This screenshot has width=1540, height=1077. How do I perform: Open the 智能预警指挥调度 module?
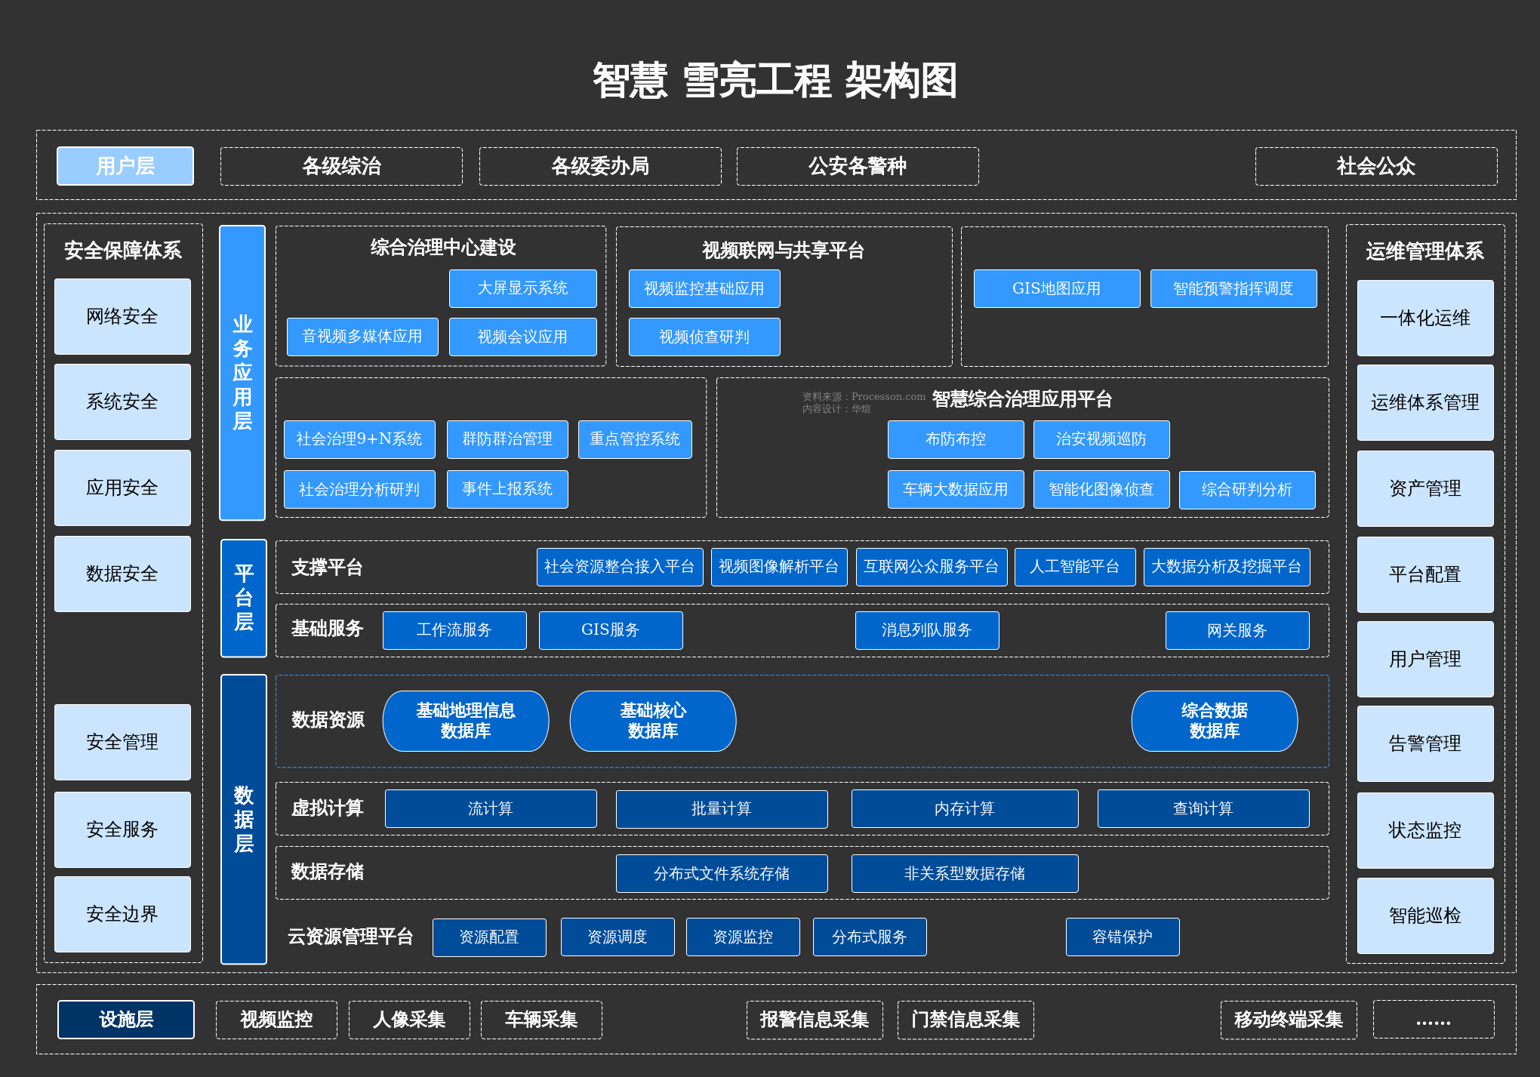click(1233, 288)
